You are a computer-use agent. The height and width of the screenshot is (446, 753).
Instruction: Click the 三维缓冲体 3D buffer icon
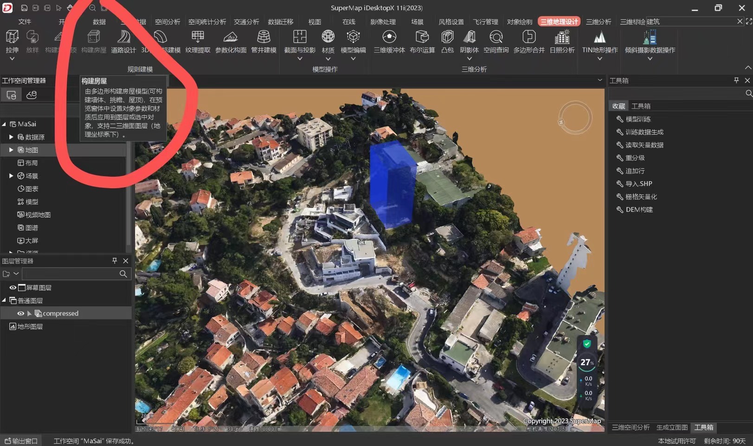tap(389, 37)
